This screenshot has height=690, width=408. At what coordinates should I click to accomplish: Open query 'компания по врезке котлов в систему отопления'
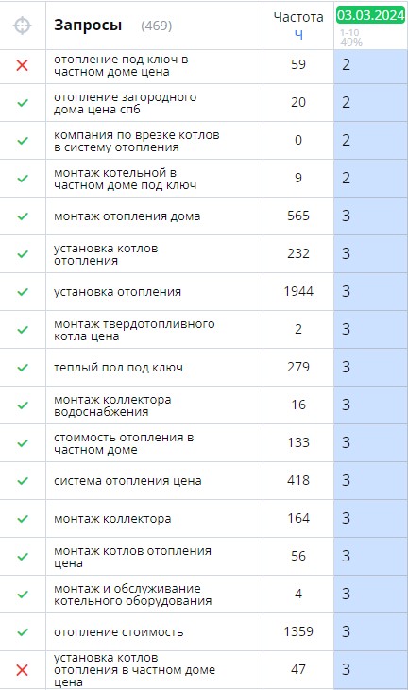point(137,141)
